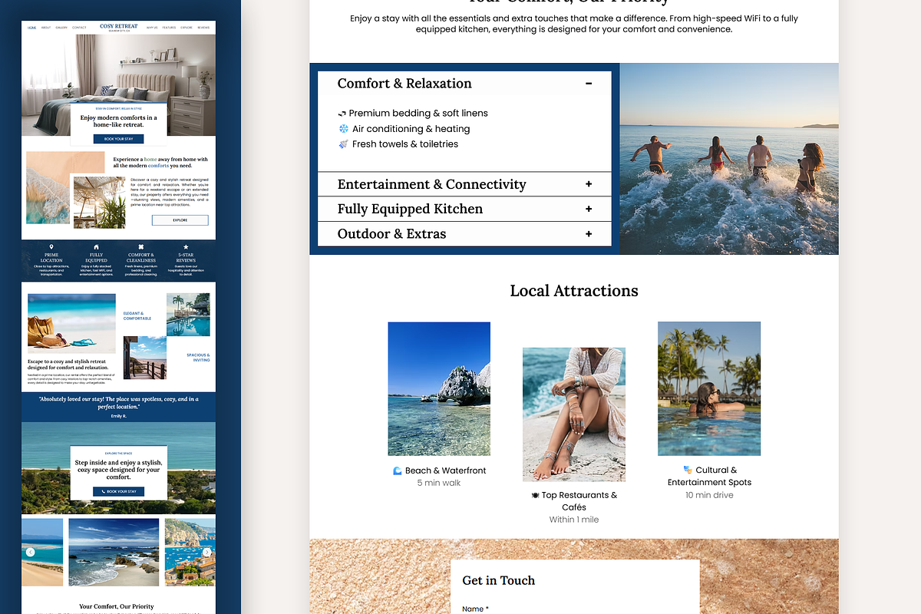The height and width of the screenshot is (614, 921).
Task: Expand the Entertainment & Connectivity section
Action: (x=589, y=184)
